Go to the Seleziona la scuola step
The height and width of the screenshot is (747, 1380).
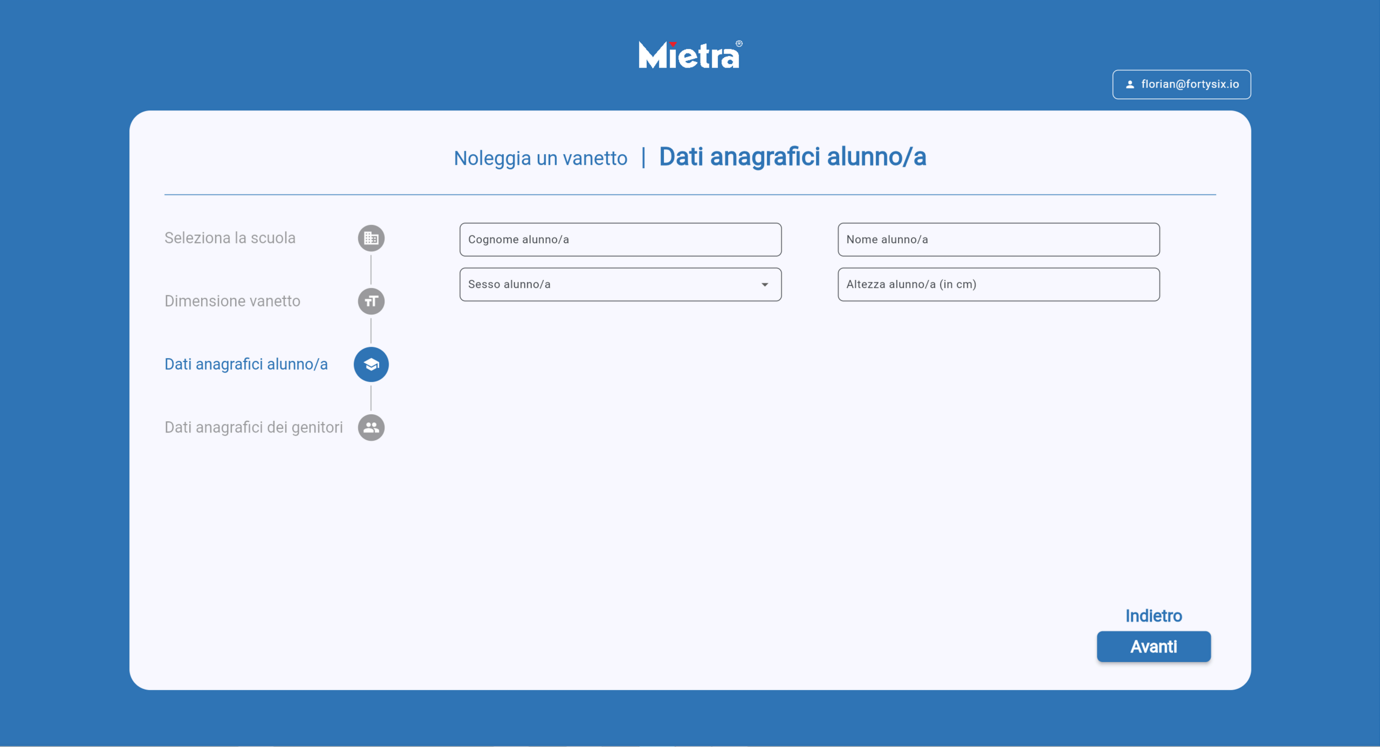(x=230, y=238)
